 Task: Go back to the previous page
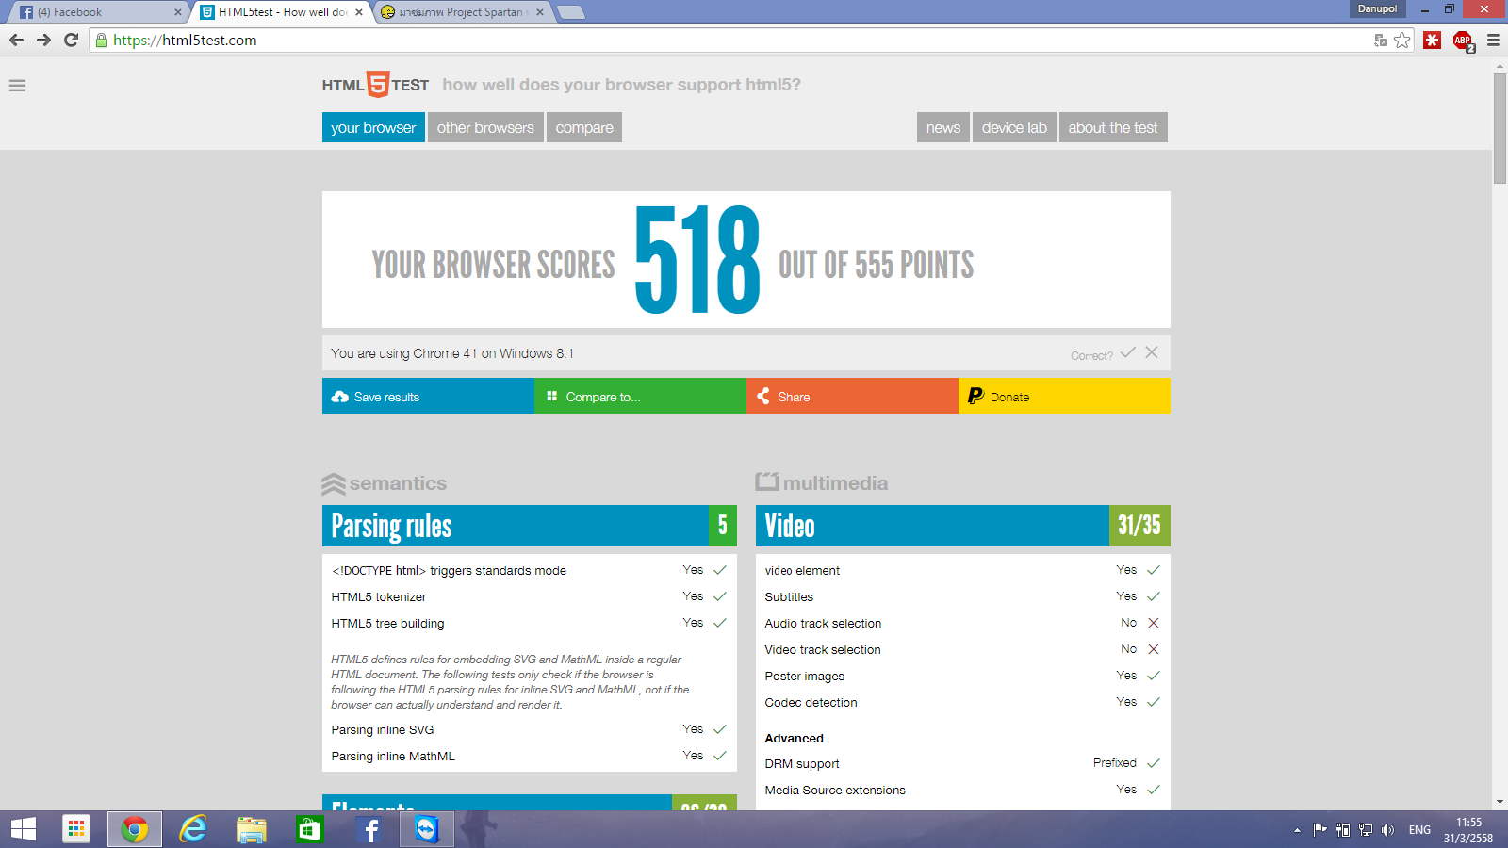click(16, 40)
